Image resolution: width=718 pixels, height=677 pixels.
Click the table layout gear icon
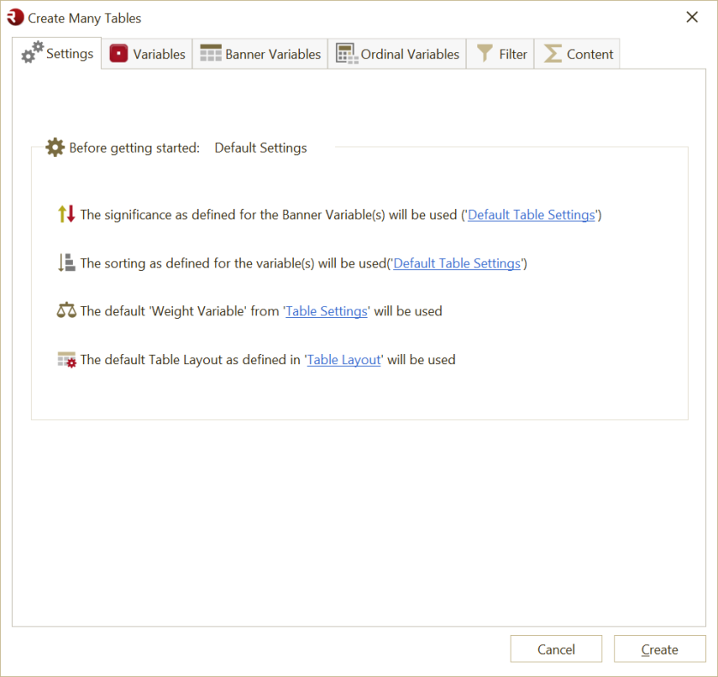(x=67, y=360)
